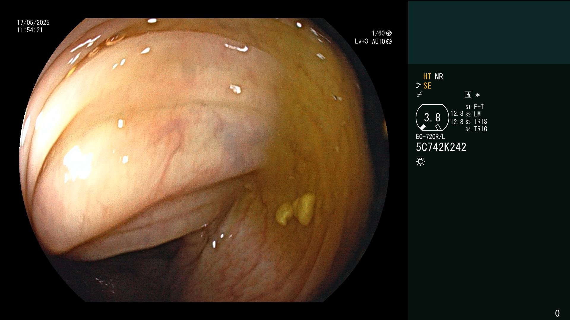Image resolution: width=570 pixels, height=320 pixels.
Task: Select the S3: IRIS switch assignment
Action: tap(476, 122)
